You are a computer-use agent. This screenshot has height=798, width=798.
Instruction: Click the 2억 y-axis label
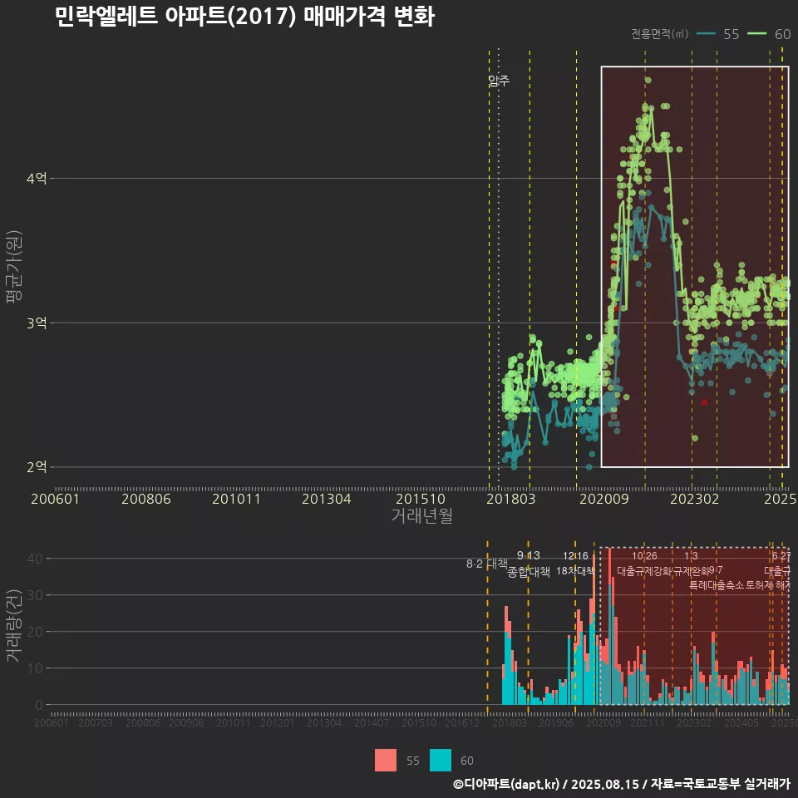[x=37, y=467]
